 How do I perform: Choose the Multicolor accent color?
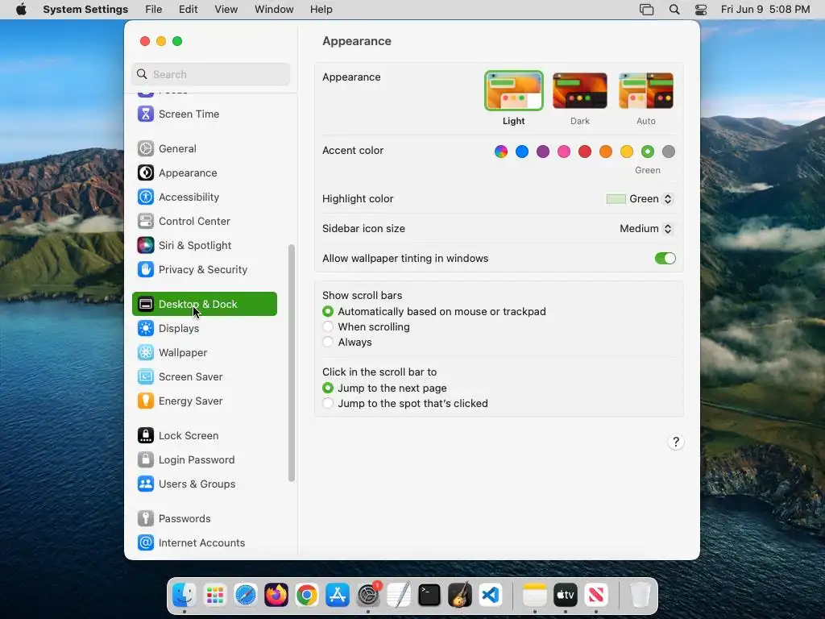point(501,152)
